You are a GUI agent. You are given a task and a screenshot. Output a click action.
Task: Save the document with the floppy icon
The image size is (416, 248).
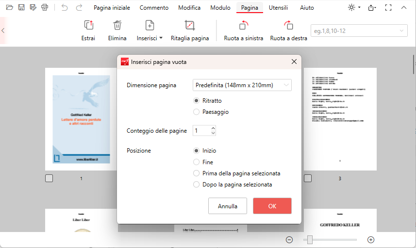[21, 7]
